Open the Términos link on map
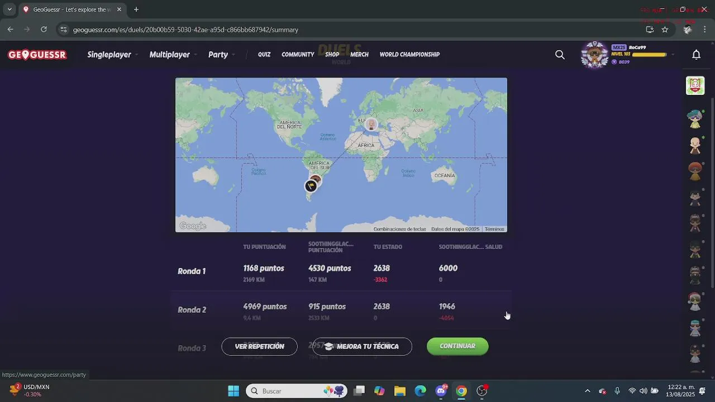715x402 pixels. 494,229
